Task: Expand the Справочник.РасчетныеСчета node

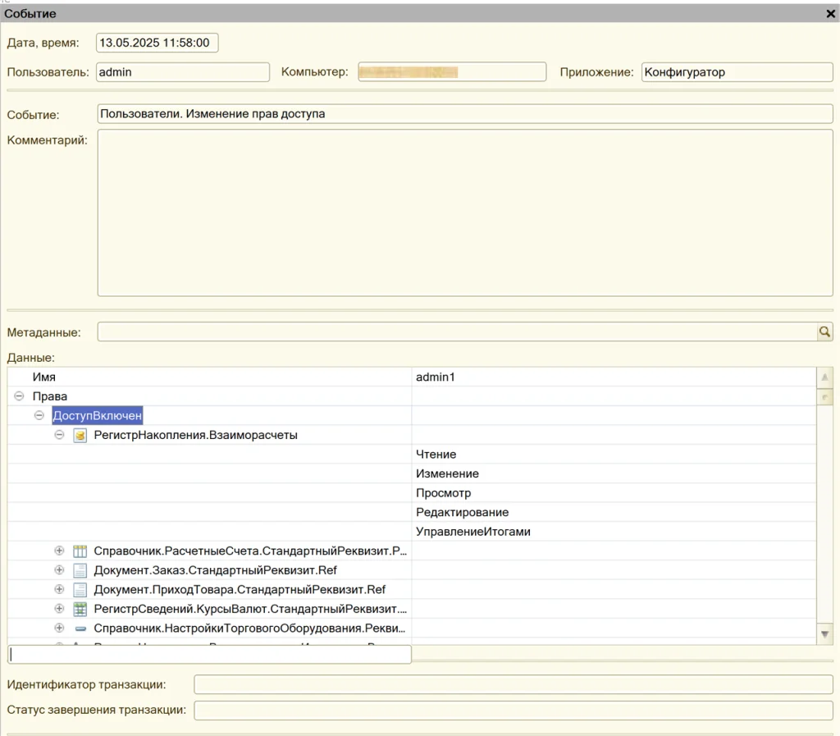Action: tap(59, 551)
